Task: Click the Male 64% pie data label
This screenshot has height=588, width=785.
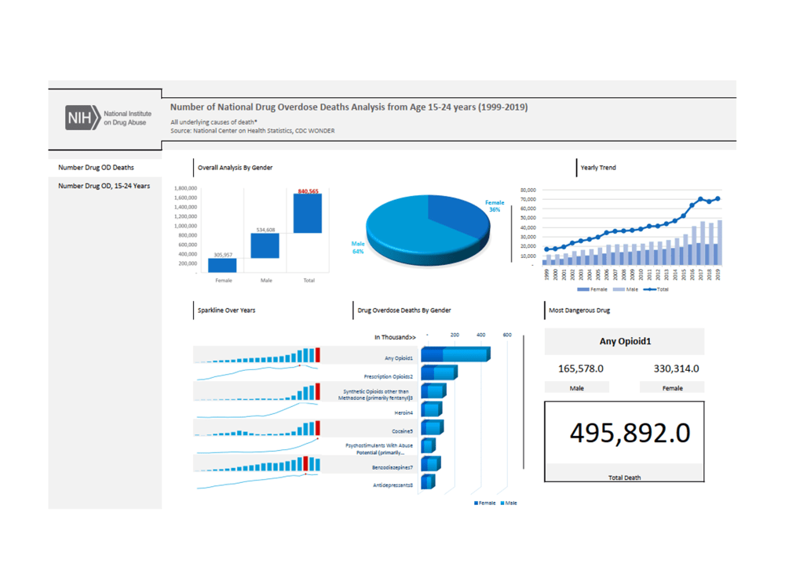Action: point(358,248)
